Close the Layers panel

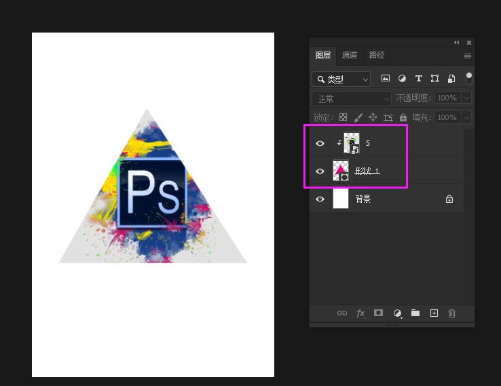tap(469, 43)
